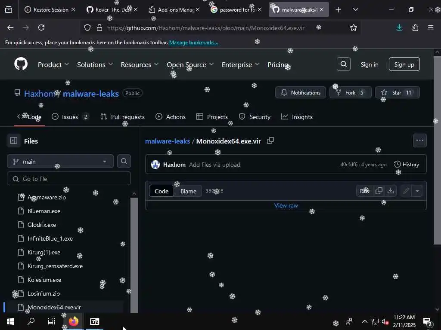Image resolution: width=441 pixels, height=330 pixels.
Task: Click the GitHub Octocat logo
Action: tap(21, 64)
